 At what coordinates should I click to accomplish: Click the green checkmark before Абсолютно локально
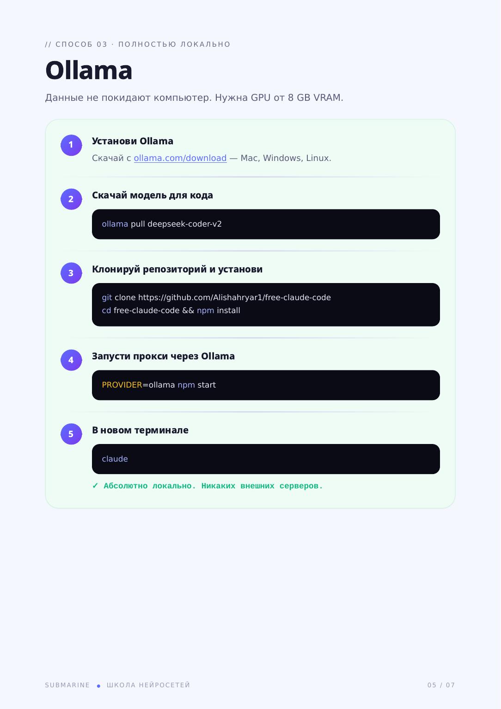pyautogui.click(x=95, y=486)
